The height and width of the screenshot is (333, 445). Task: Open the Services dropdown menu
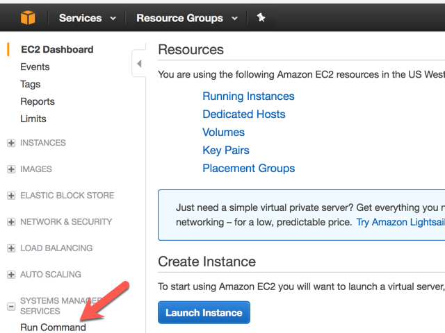88,18
